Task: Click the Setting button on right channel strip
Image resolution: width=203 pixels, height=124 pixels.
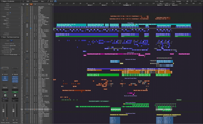Action: (x=15, y=68)
